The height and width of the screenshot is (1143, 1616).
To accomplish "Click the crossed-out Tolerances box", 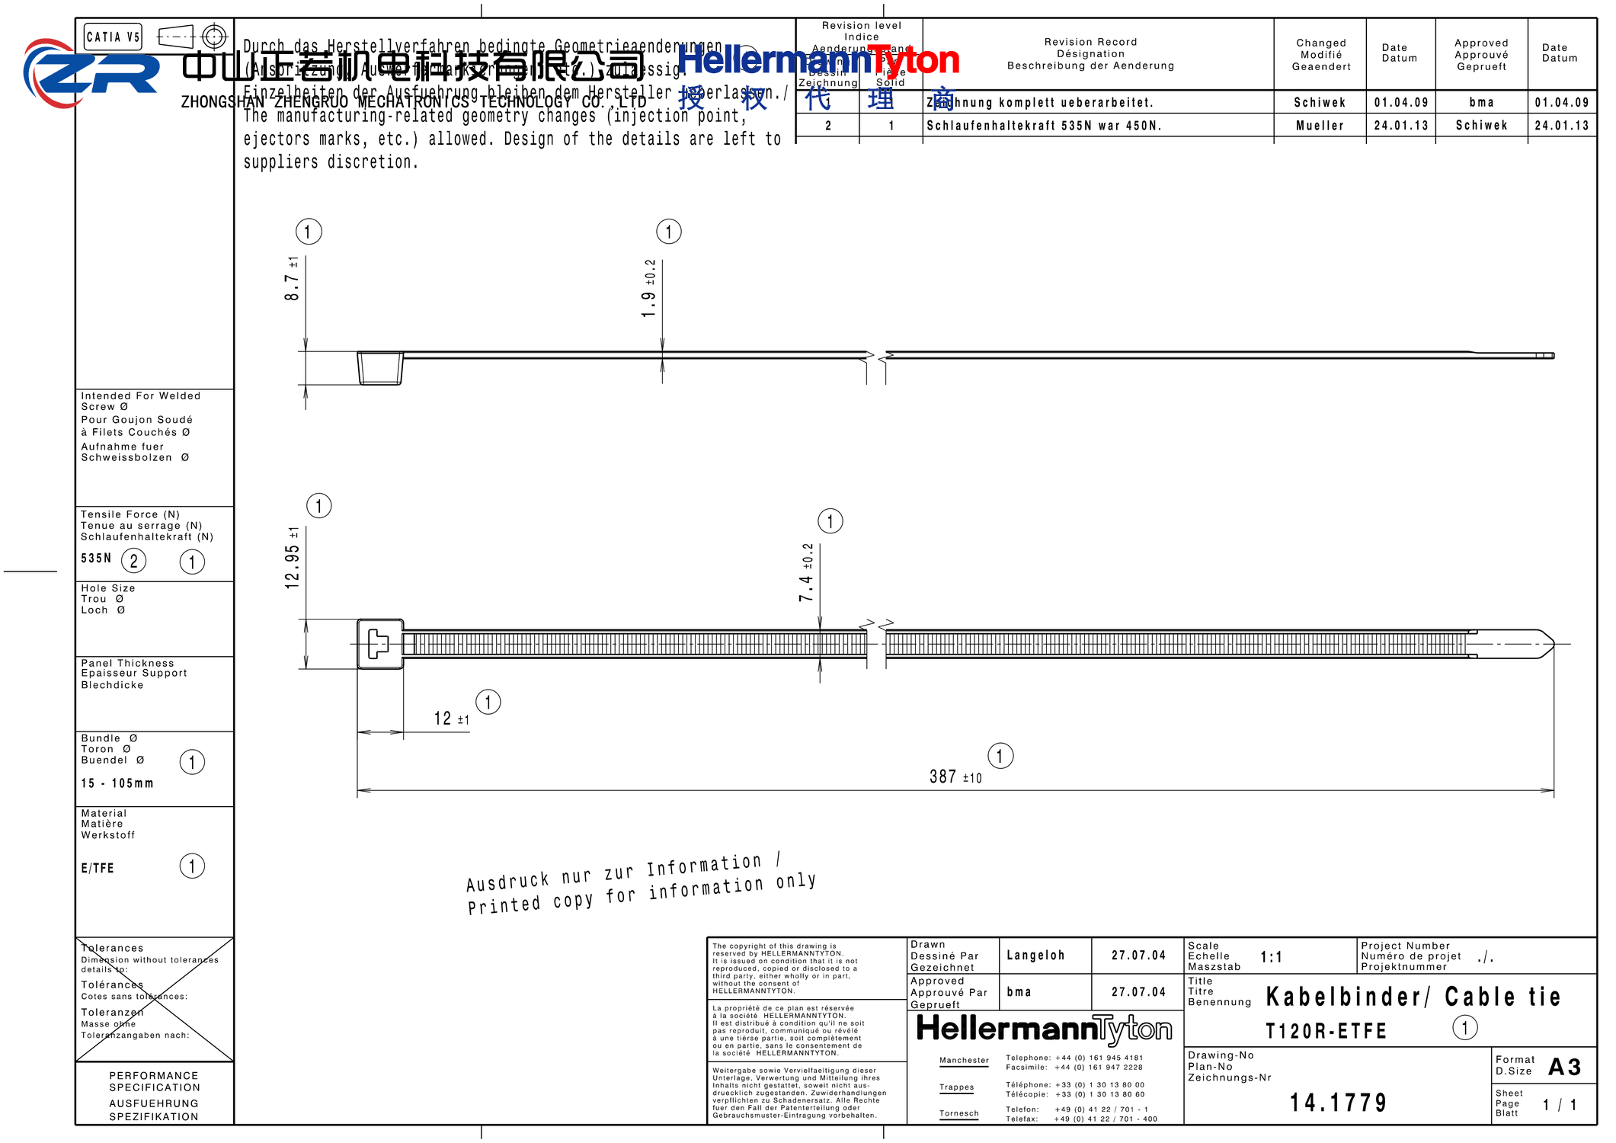I will point(155,999).
